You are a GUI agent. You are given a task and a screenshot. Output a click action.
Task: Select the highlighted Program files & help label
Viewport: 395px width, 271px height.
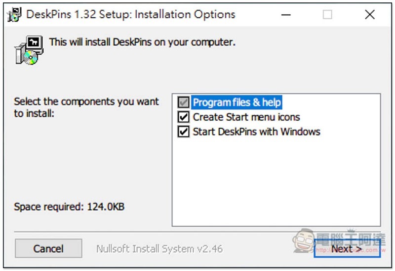(x=237, y=102)
